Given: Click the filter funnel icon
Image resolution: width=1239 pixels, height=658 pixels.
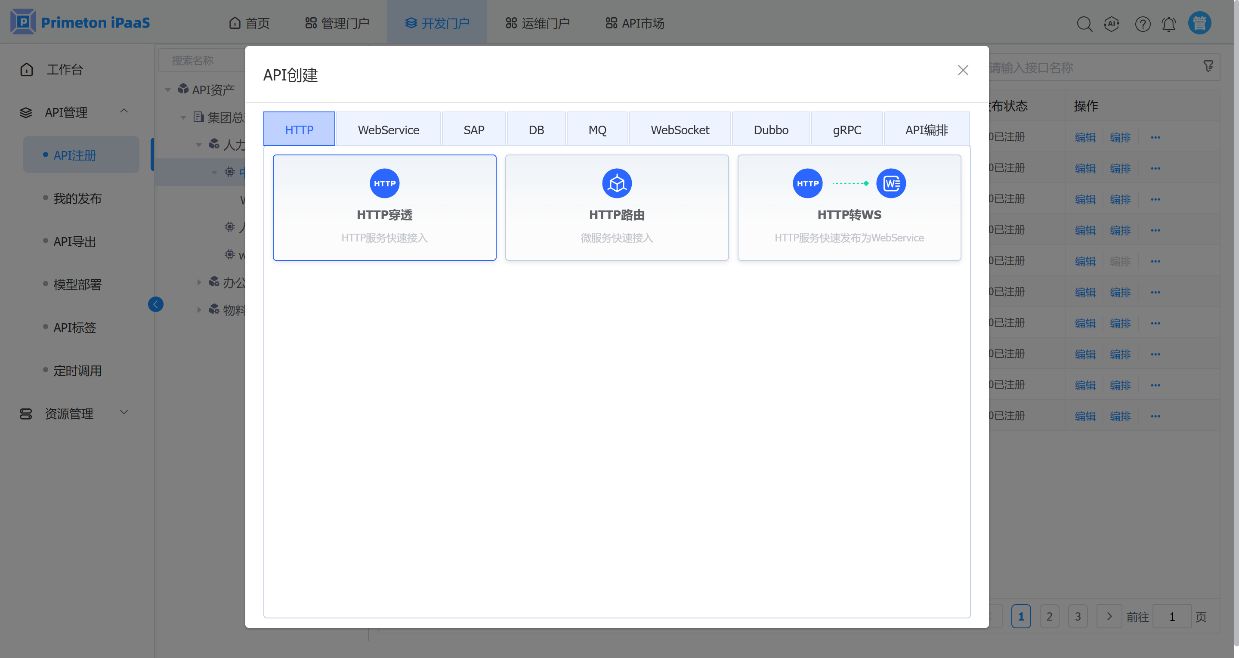Looking at the screenshot, I should pos(1208,66).
